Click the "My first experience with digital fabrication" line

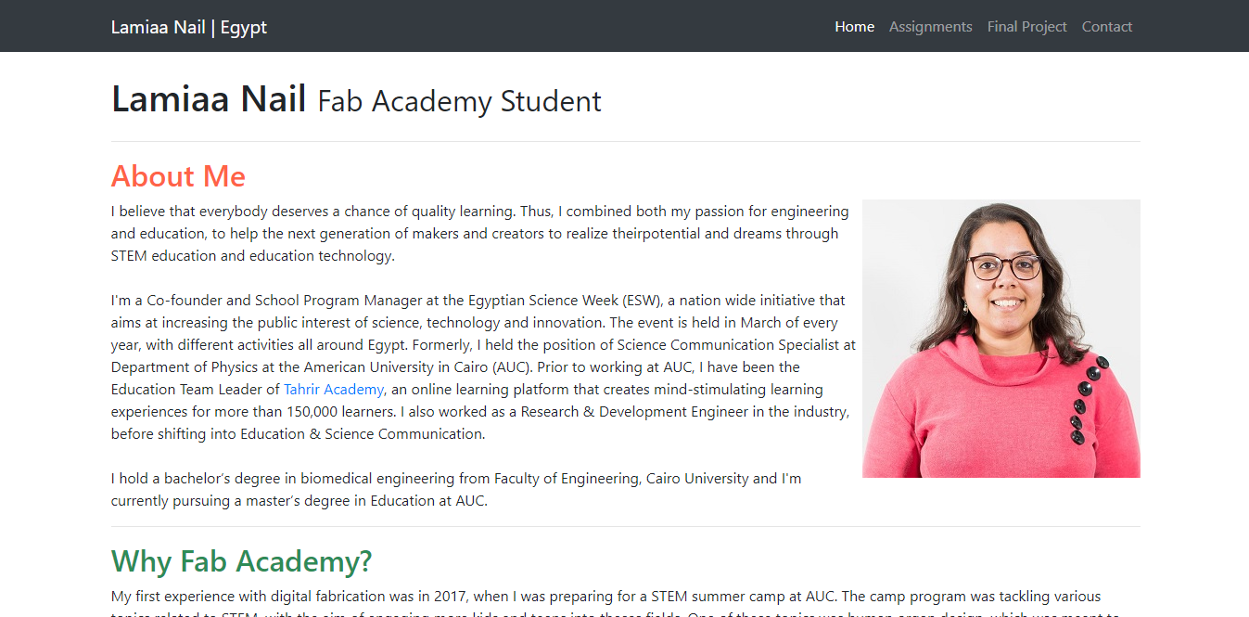pos(371,597)
